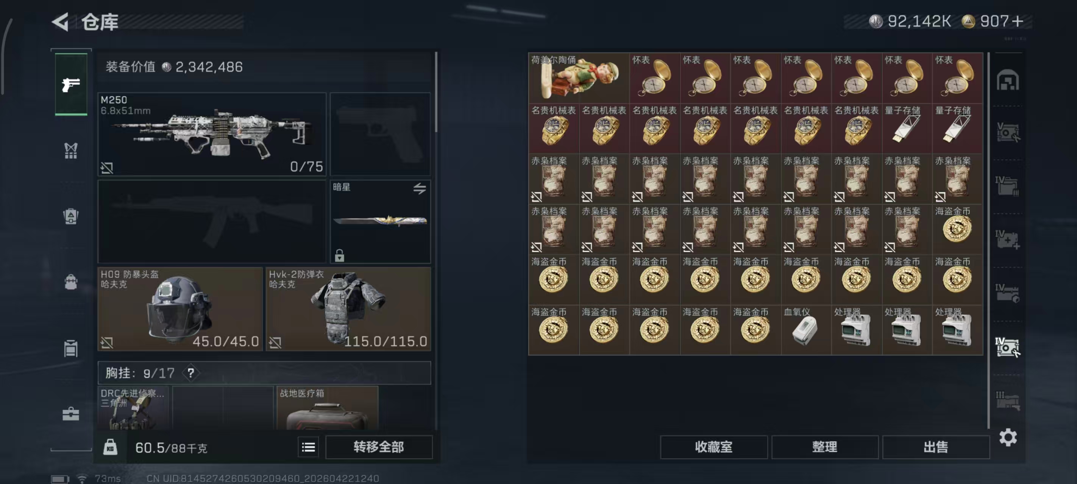Open the weapons category pistol icon
Viewport: 1077px width, 484px height.
coord(71,84)
